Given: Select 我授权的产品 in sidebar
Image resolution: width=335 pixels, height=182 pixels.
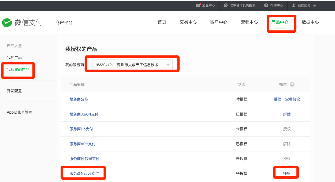Looking at the screenshot, I should (x=18, y=70).
